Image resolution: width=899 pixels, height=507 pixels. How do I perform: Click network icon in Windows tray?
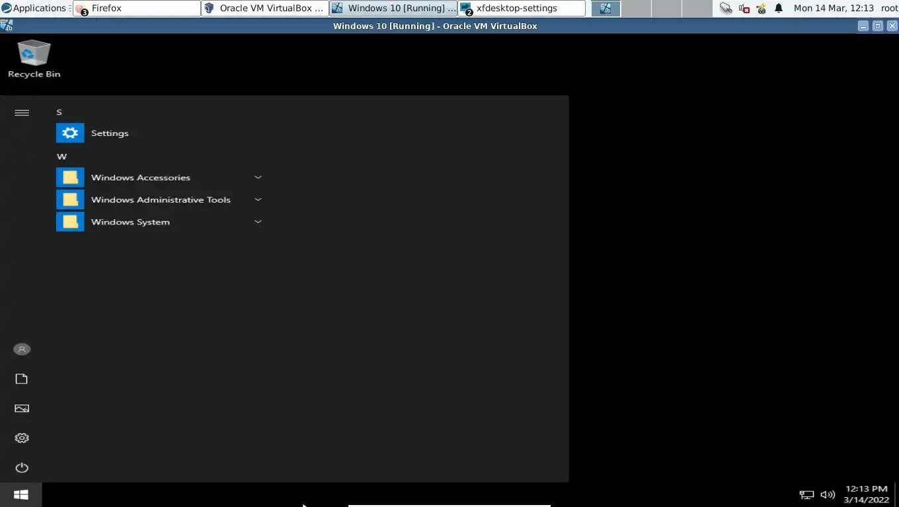806,494
